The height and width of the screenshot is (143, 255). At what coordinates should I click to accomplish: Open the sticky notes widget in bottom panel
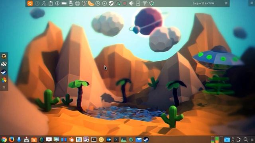coord(239,139)
